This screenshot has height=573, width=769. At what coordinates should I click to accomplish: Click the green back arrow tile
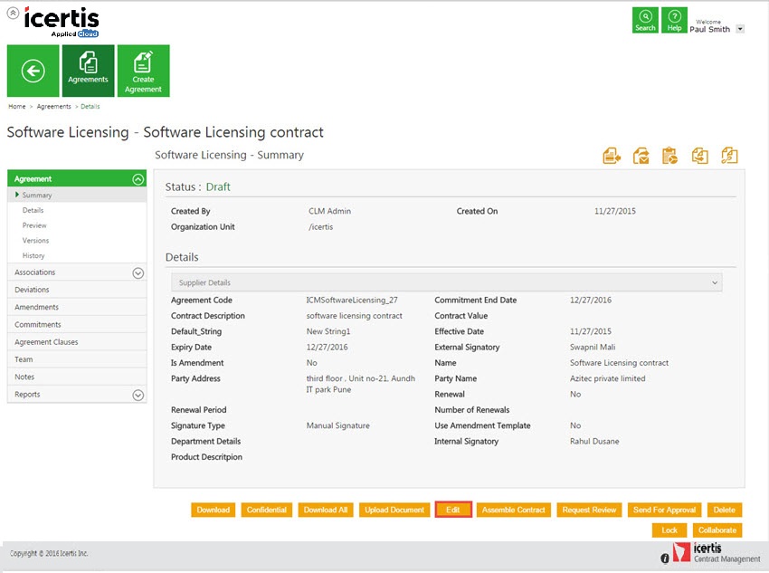[x=33, y=71]
